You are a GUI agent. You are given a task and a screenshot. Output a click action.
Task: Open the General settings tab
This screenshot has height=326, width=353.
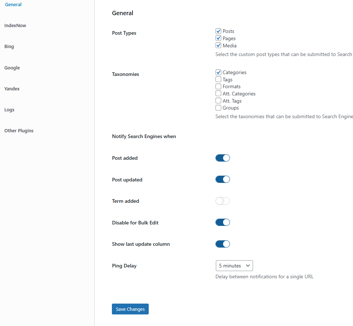[13, 4]
